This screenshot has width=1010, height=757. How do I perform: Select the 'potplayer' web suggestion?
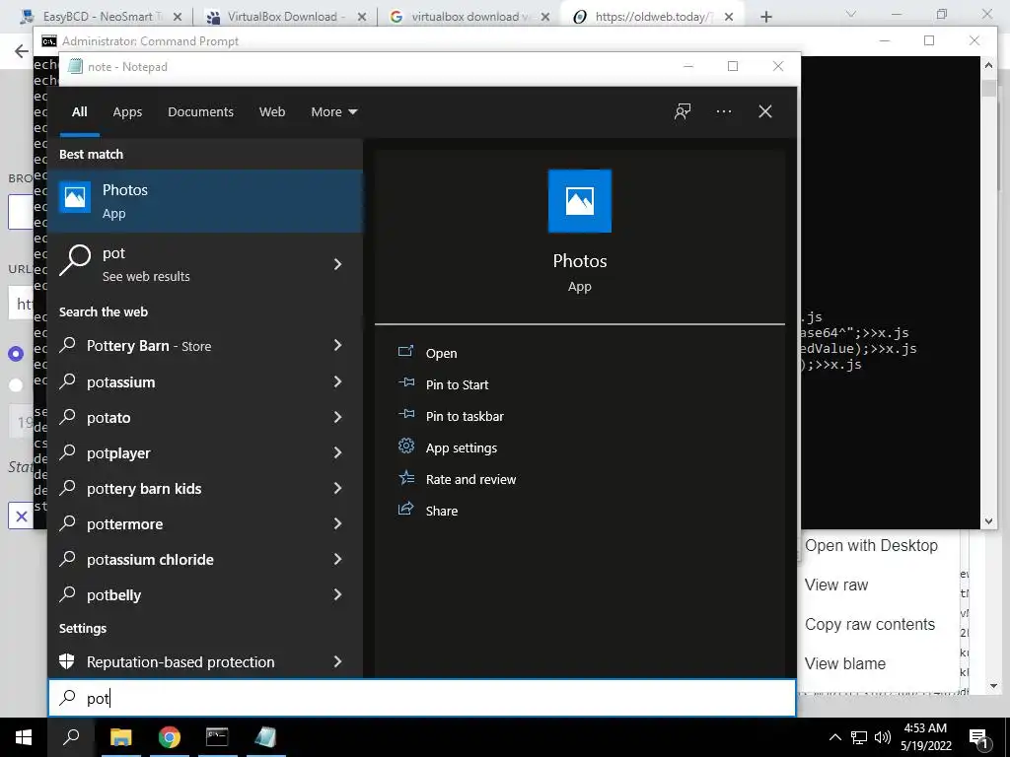point(205,453)
